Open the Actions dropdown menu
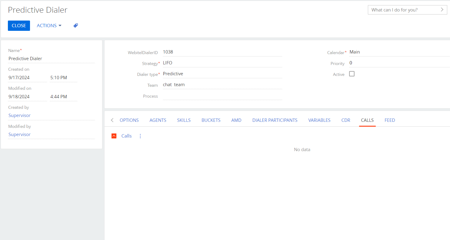This screenshot has height=240, width=450. coord(49,26)
